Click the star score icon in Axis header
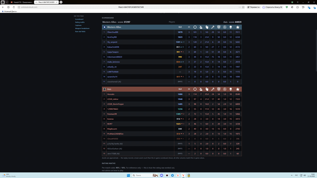This screenshot has width=317, height=178. [237, 89]
